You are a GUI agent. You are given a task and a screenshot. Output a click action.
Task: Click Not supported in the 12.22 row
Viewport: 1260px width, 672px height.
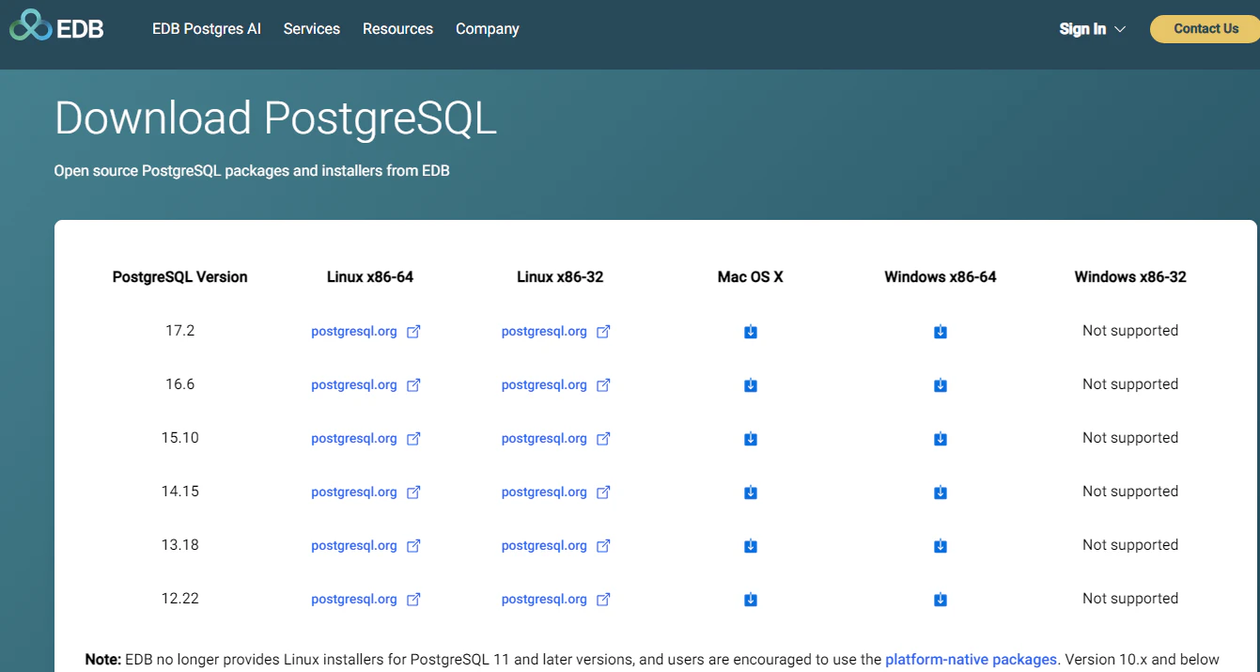tap(1130, 599)
